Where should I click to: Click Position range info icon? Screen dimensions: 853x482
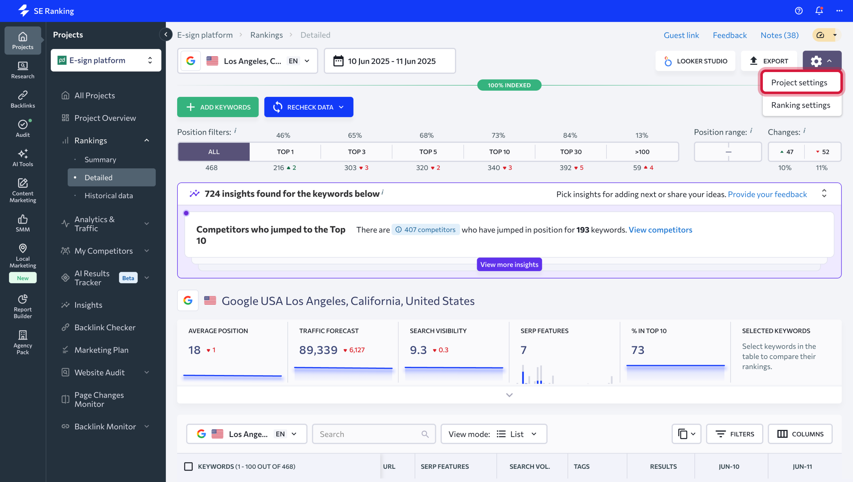751,131
